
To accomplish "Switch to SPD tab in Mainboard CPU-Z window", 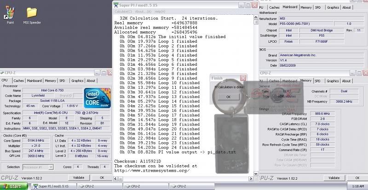I will pyautogui.click(x=318, y=7).
